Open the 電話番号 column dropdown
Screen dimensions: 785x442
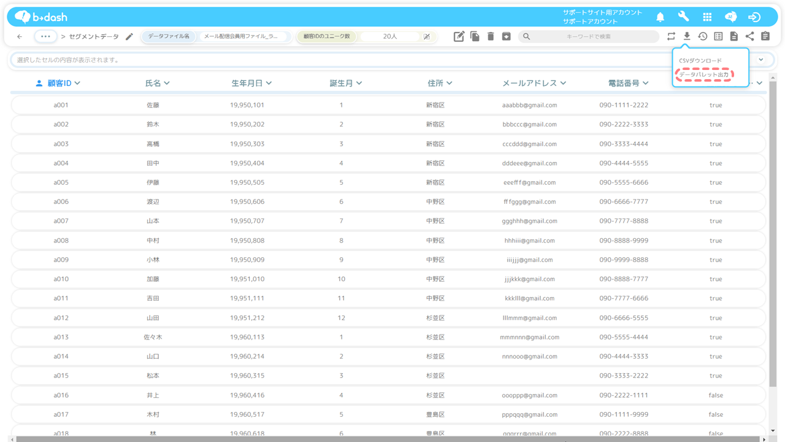point(645,83)
